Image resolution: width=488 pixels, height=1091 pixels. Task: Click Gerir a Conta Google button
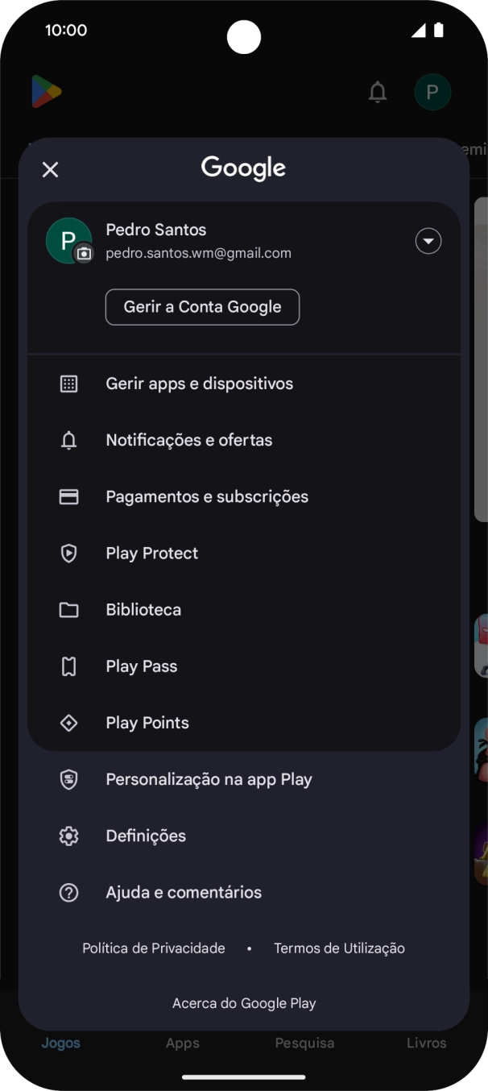point(202,307)
